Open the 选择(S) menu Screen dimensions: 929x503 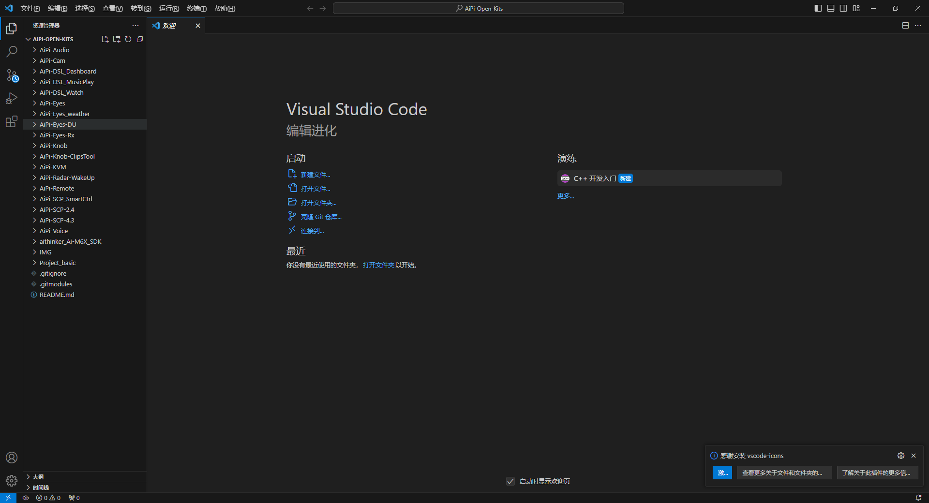pyautogui.click(x=85, y=8)
